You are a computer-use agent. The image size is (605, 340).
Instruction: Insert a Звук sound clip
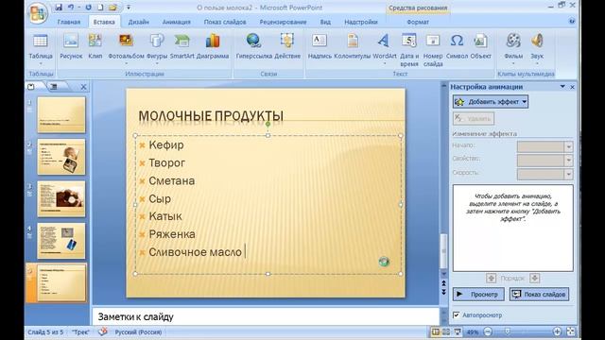[537, 48]
